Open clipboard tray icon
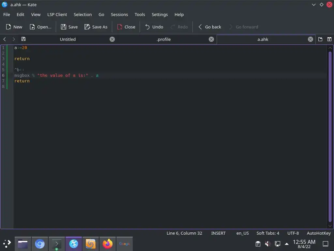Screen dimensions: 334x251 tap(258, 244)
